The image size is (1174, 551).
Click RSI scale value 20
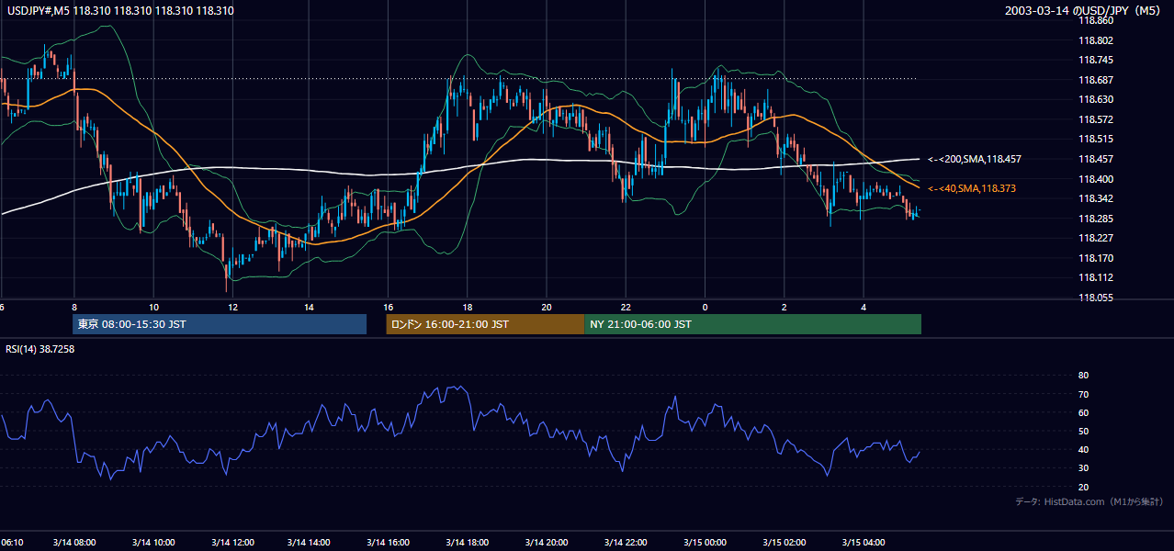(x=1083, y=488)
